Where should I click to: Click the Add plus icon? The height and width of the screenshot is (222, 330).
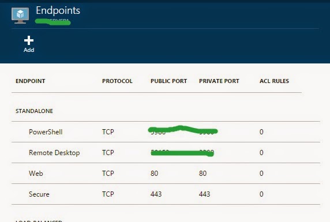point(29,40)
